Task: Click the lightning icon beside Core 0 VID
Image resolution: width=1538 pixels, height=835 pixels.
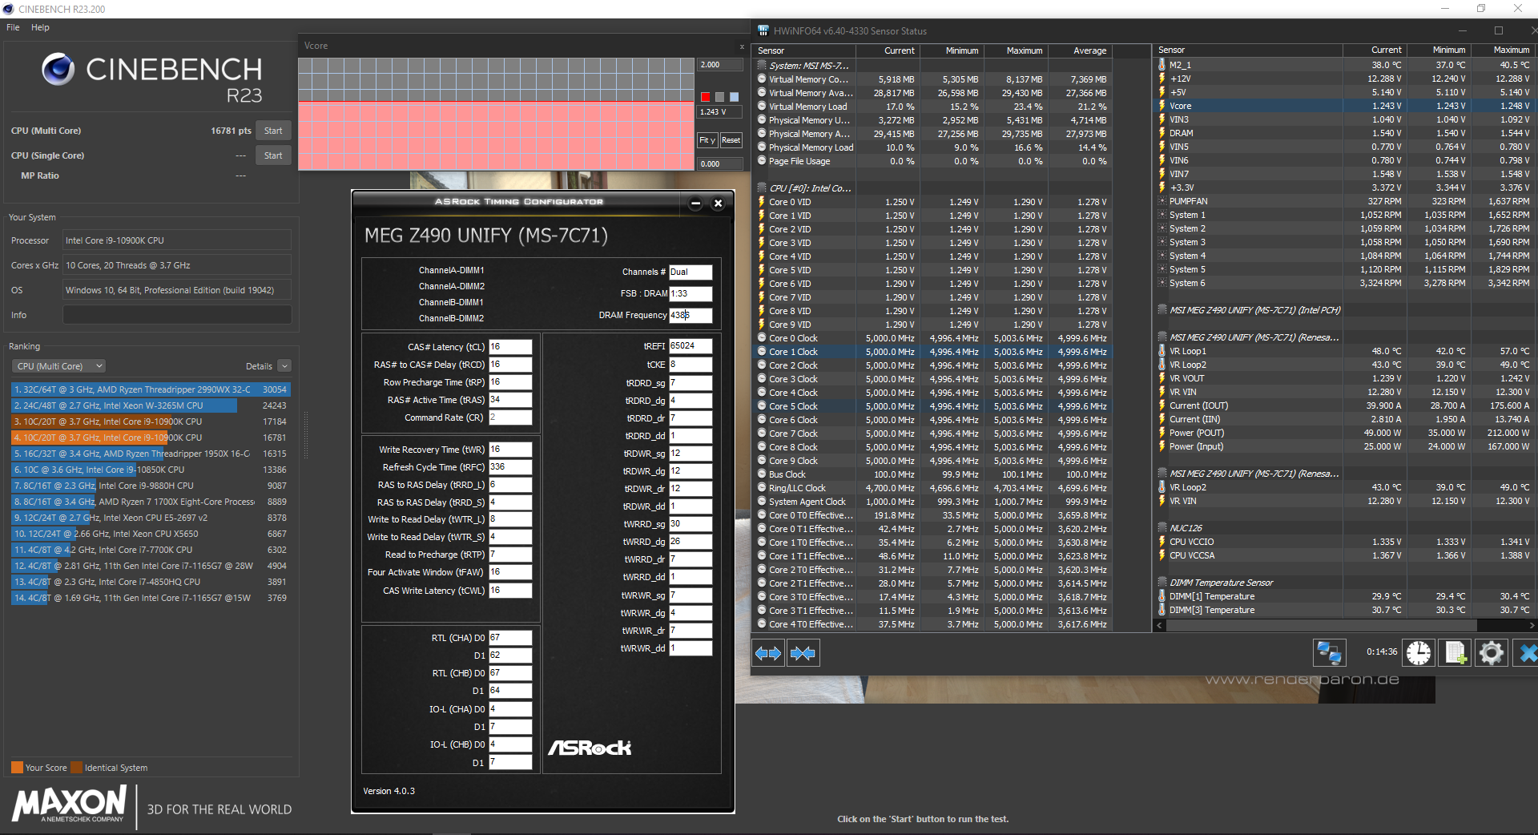Action: tap(762, 202)
